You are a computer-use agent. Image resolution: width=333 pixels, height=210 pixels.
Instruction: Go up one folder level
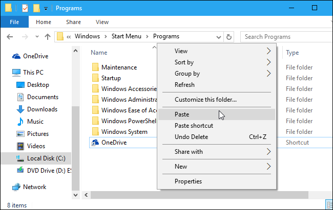47,37
